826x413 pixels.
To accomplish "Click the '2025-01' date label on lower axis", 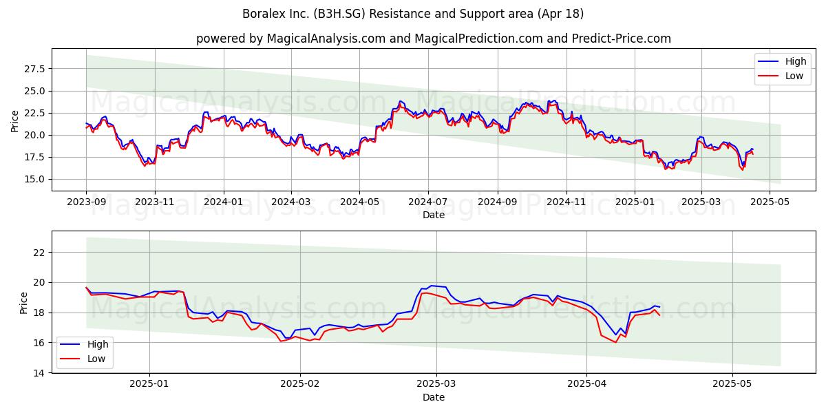I will coord(149,384).
